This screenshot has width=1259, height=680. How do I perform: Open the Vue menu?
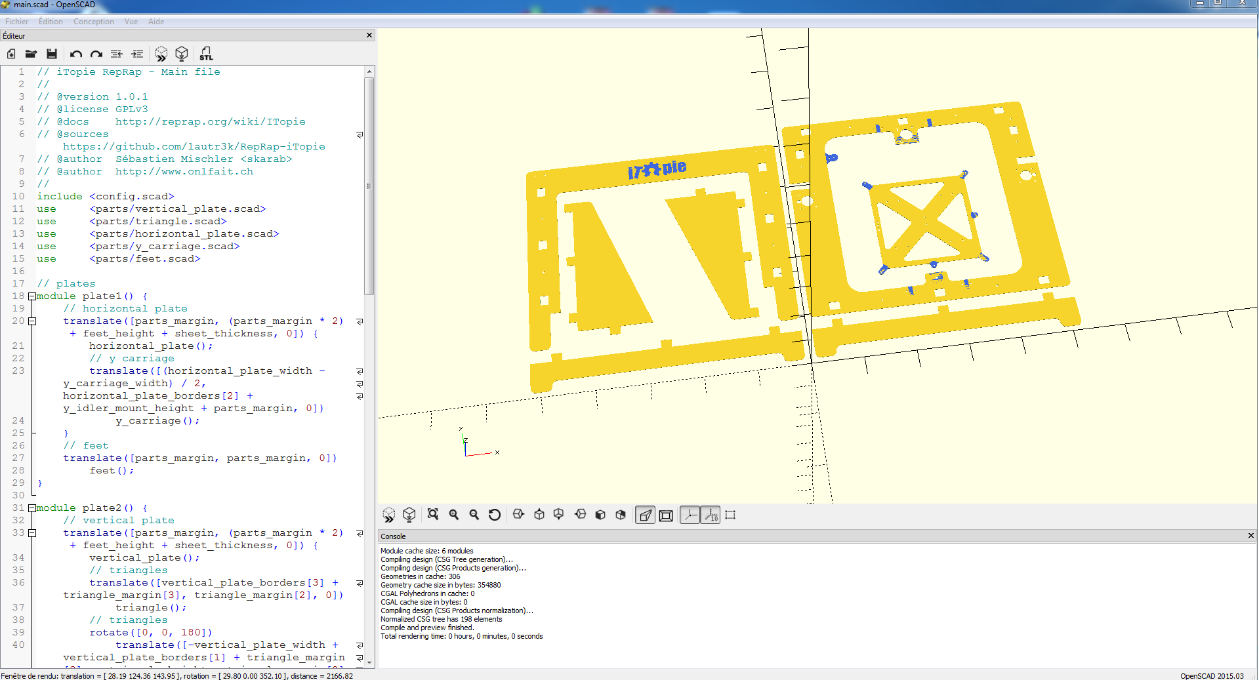click(x=131, y=22)
